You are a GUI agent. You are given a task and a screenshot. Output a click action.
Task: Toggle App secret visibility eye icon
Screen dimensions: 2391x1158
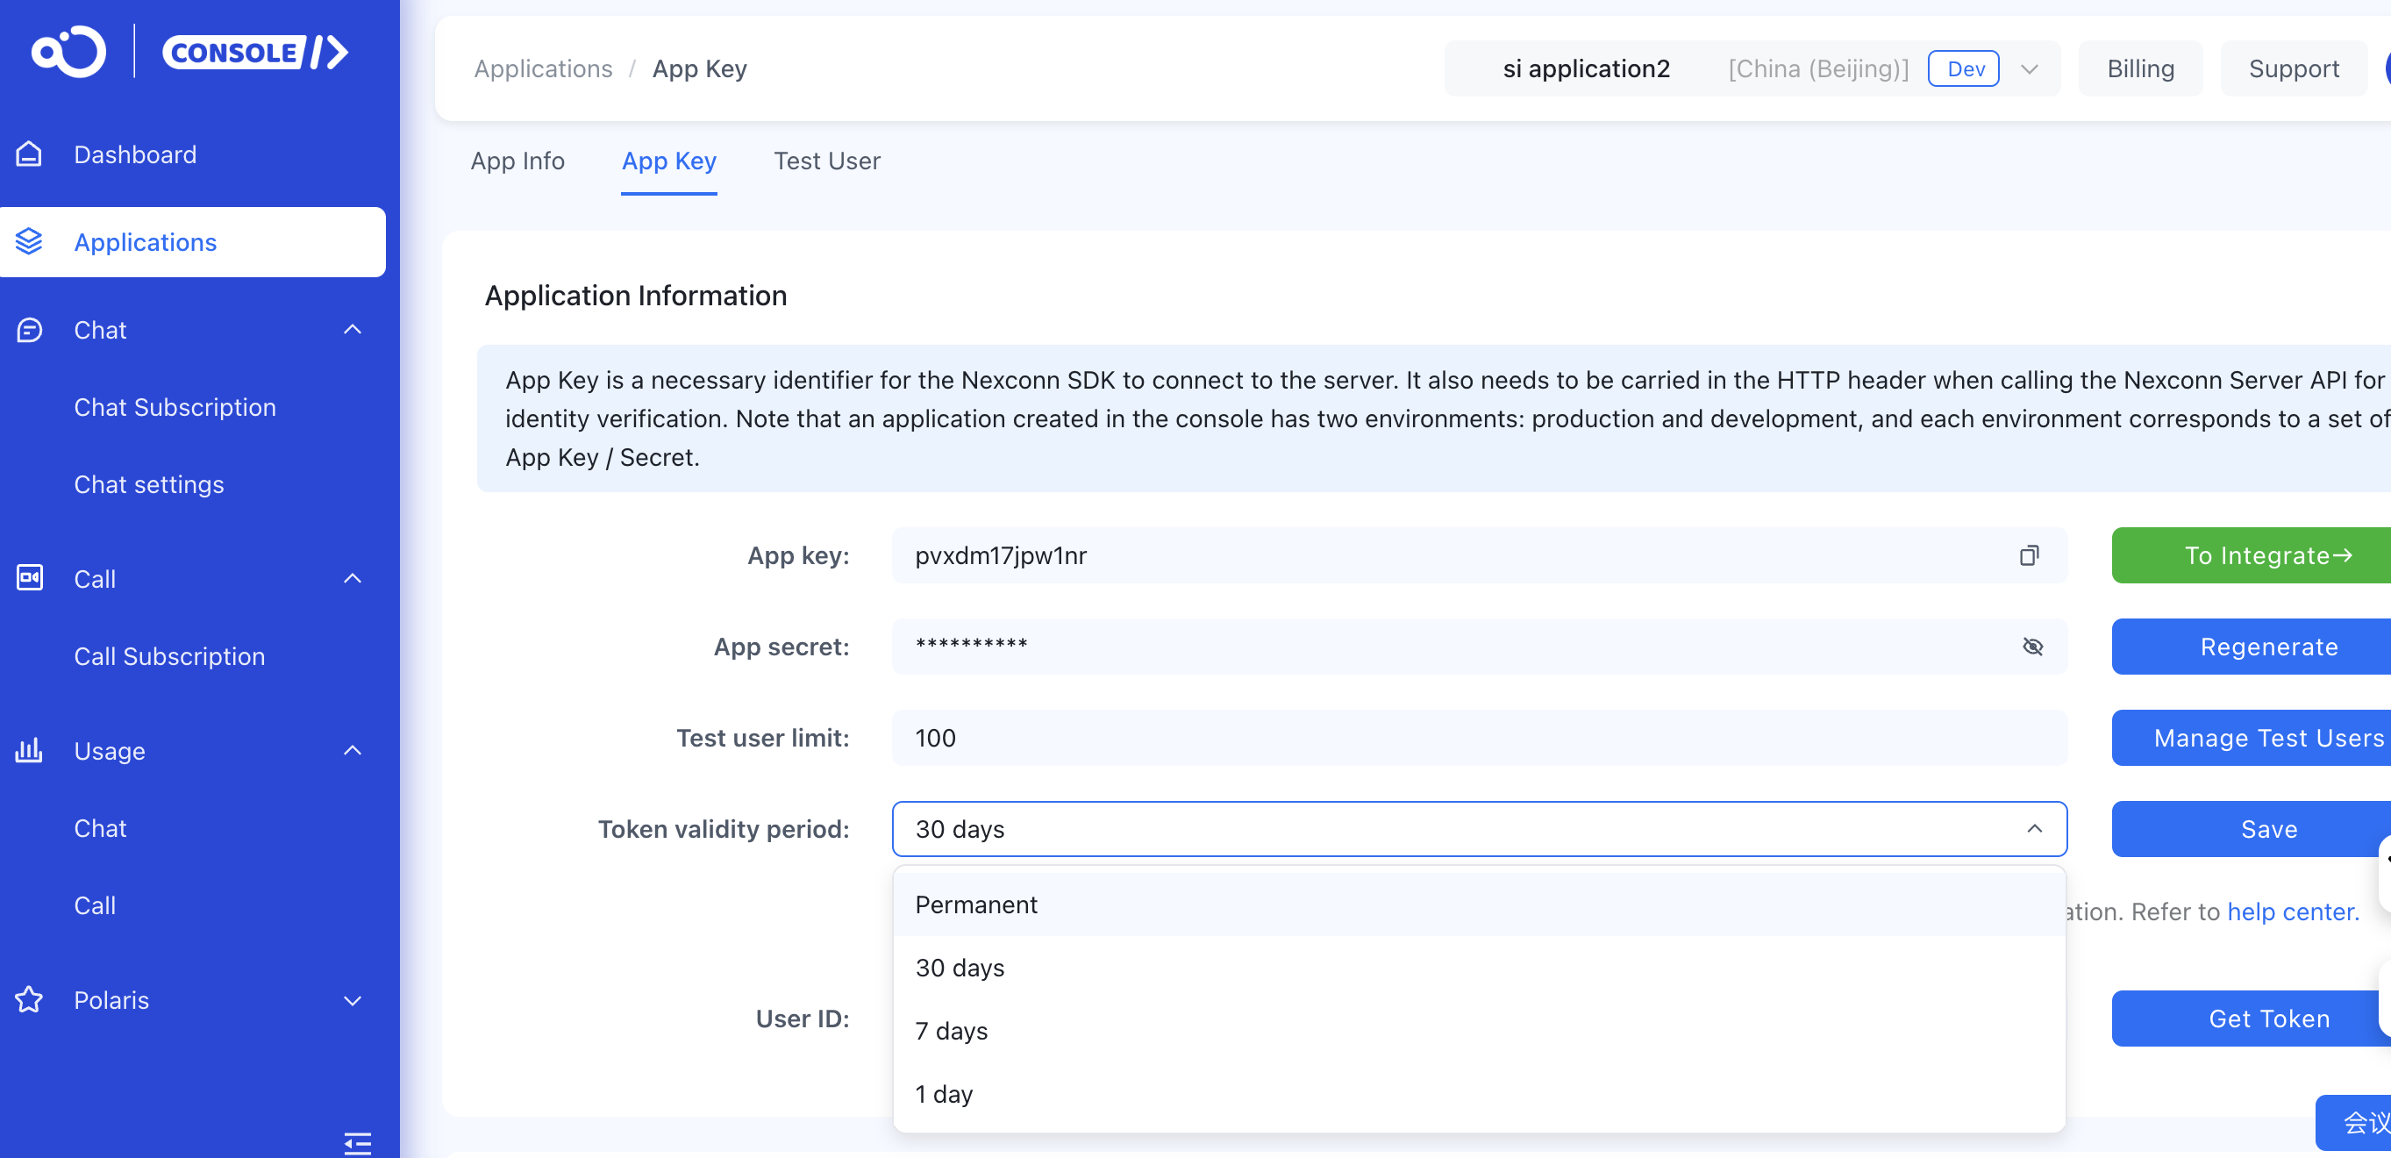[2031, 647]
